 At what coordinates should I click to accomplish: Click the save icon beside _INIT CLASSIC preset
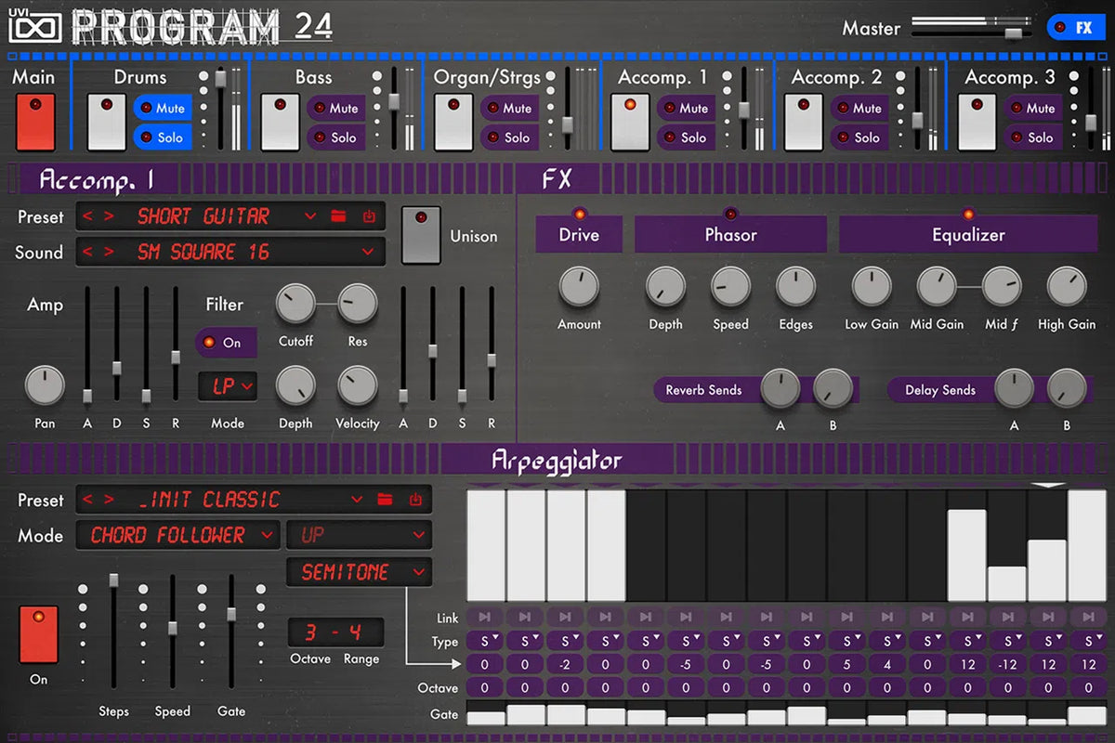414,500
